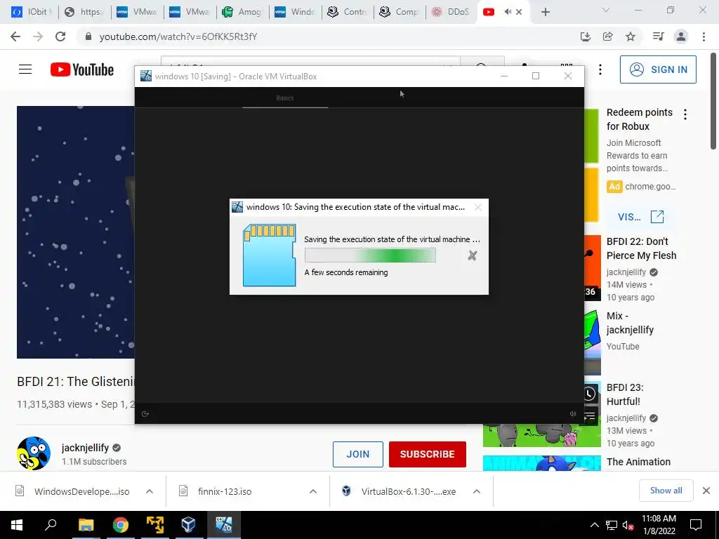This screenshot has height=539, width=719.
Task: Open the finnix-123.iso download
Action: pos(225,491)
